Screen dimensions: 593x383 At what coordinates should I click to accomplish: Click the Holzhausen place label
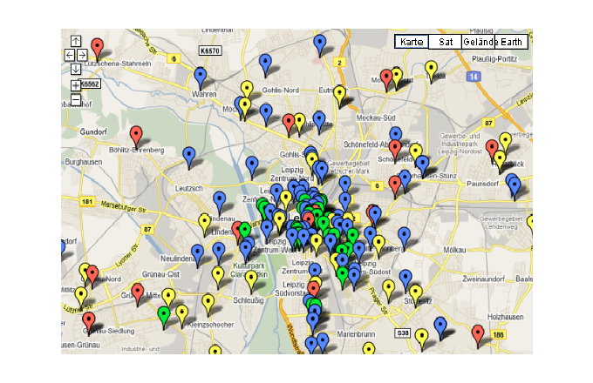pos(505,317)
